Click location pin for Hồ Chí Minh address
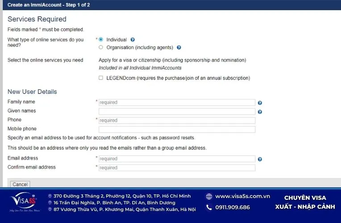This screenshot has width=341, height=223. 50,196
